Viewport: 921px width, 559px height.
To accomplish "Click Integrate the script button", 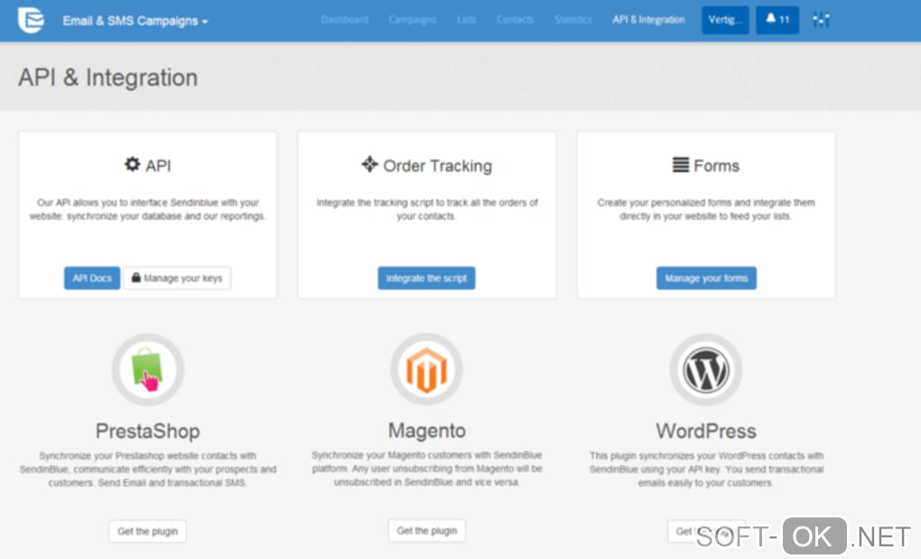I will coord(426,278).
